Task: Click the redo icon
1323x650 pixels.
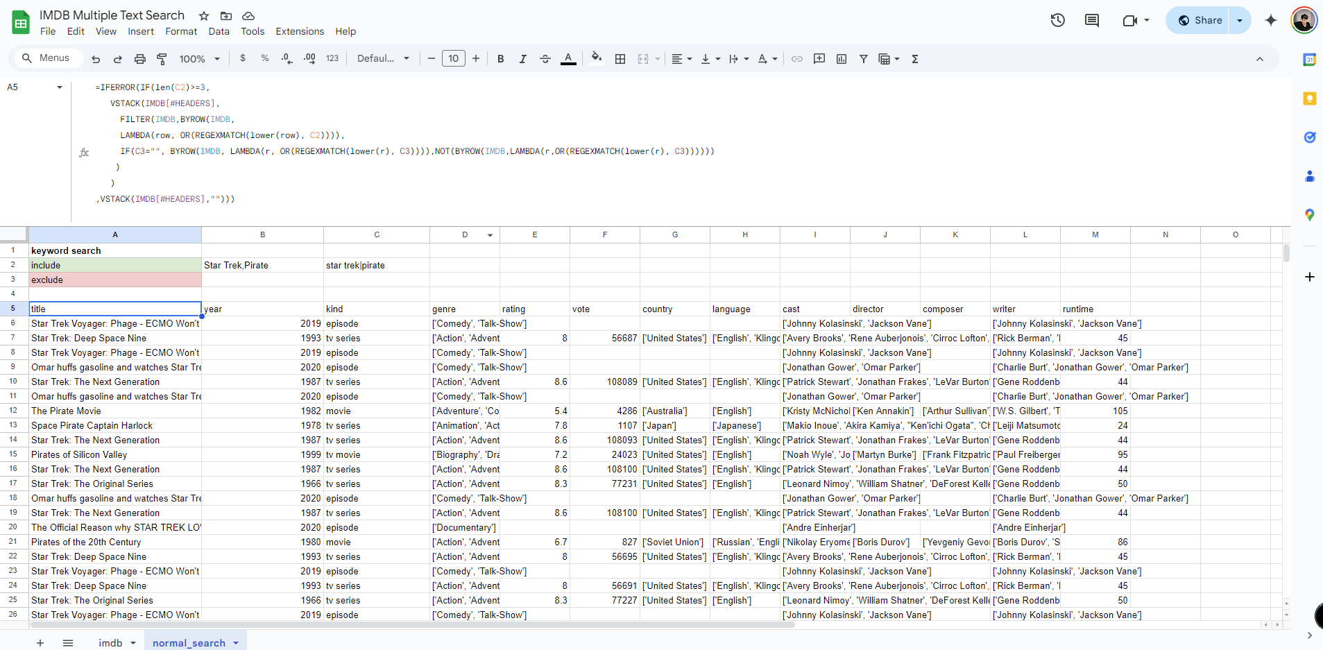Action: coord(118,59)
